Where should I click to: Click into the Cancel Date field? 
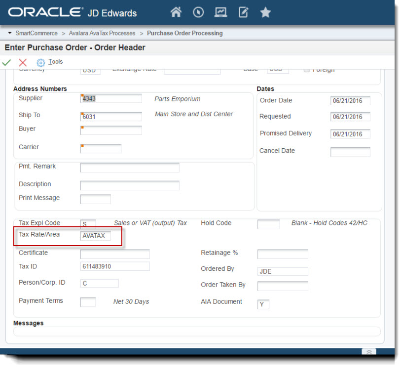coord(350,152)
